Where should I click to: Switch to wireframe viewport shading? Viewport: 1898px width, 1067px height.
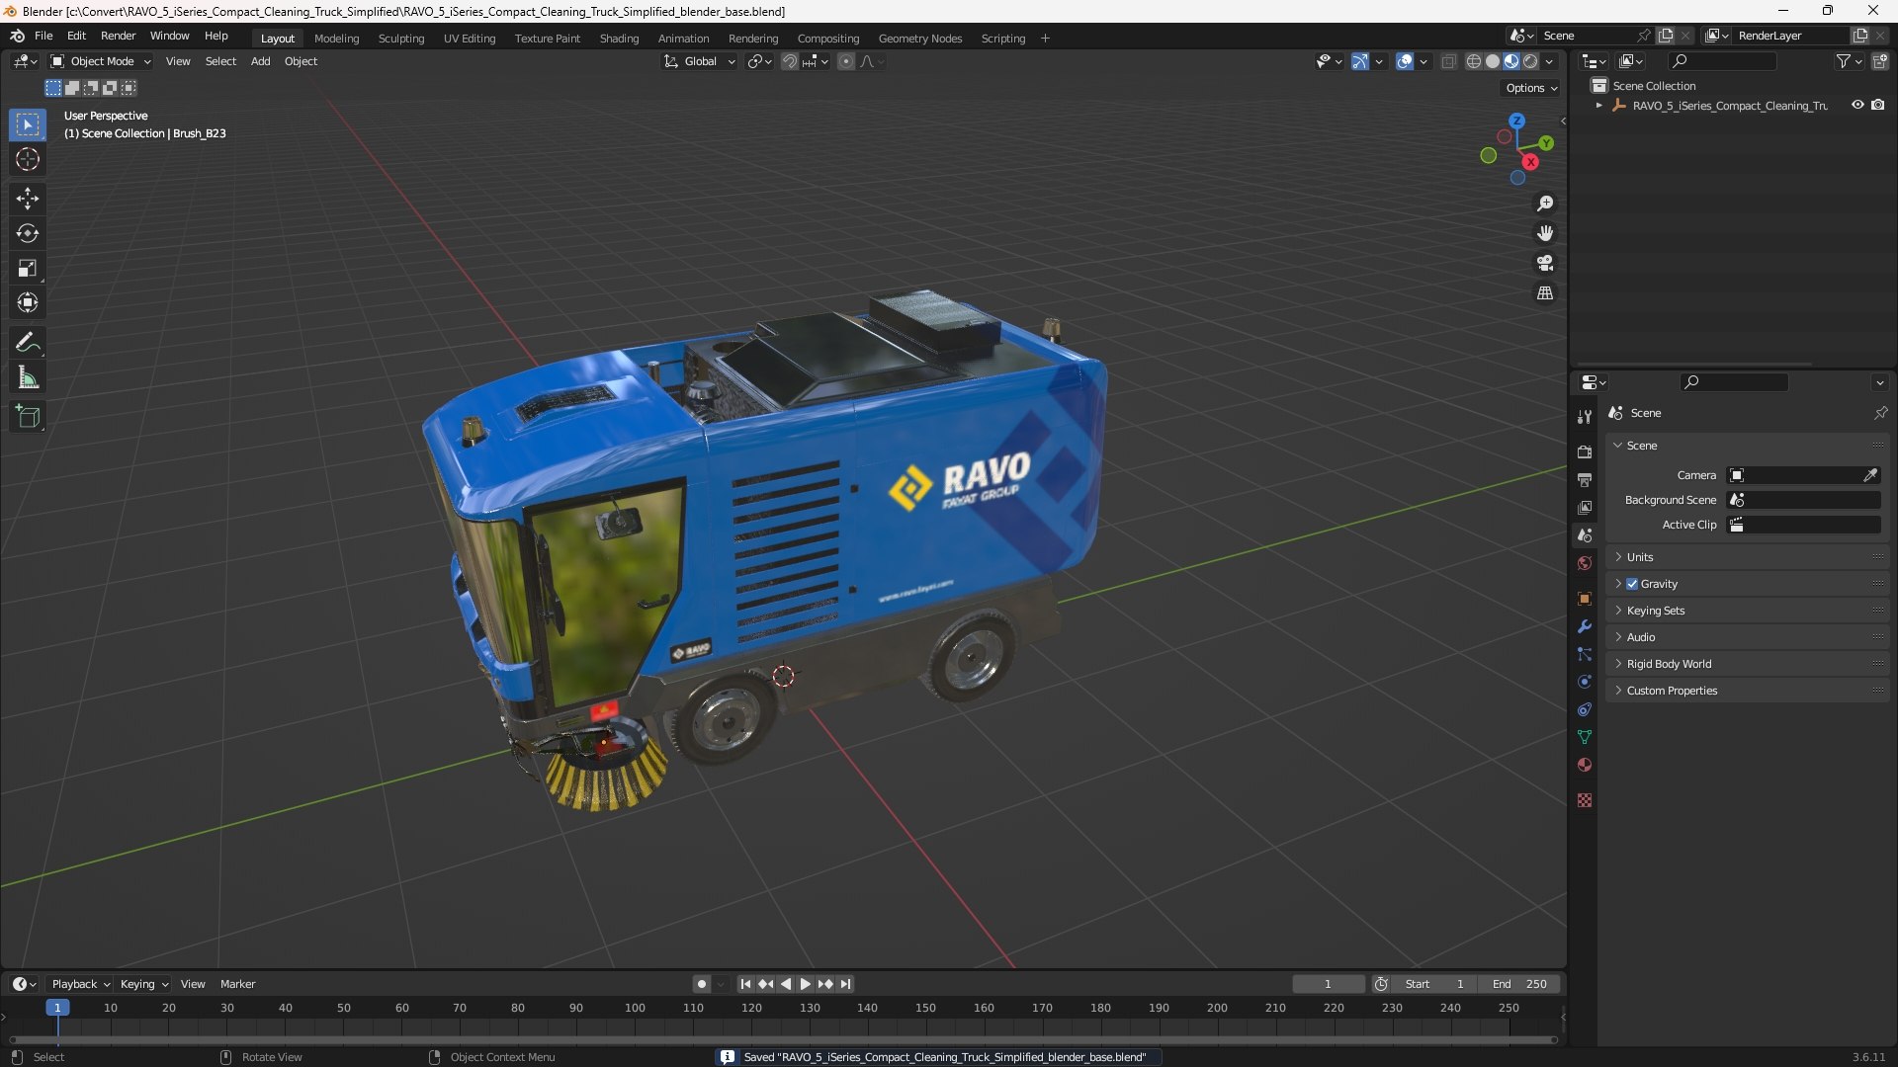coord(1474,61)
